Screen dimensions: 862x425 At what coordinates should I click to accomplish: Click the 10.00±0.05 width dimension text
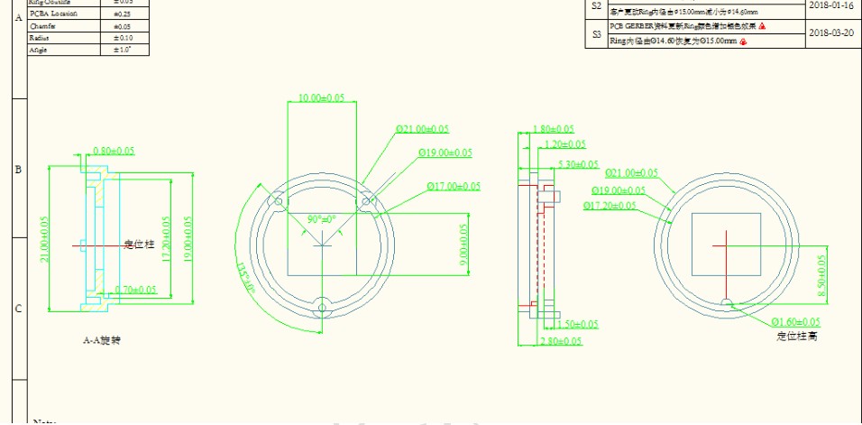[322, 97]
